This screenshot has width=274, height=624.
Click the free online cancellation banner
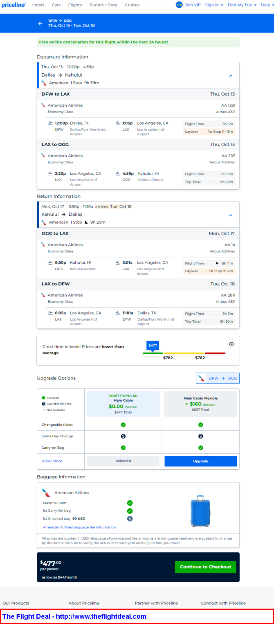(138, 42)
